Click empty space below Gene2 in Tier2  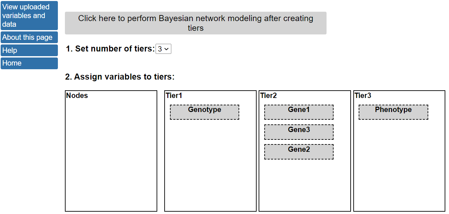click(304, 184)
